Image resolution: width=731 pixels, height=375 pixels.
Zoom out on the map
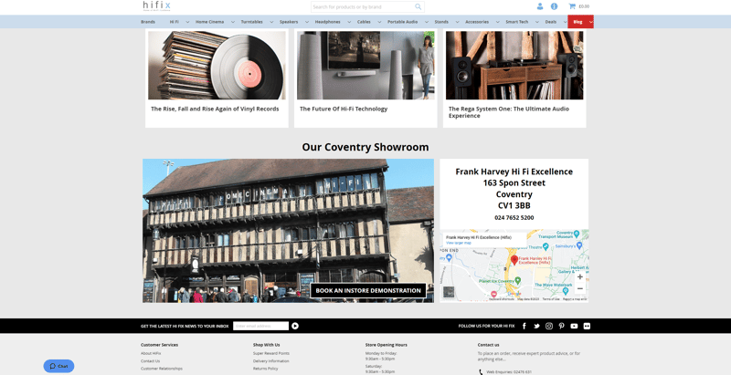coord(580,288)
